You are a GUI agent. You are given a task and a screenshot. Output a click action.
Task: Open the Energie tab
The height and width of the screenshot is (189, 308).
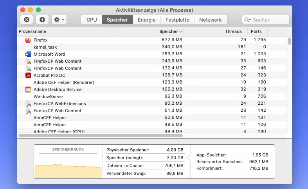tap(146, 20)
